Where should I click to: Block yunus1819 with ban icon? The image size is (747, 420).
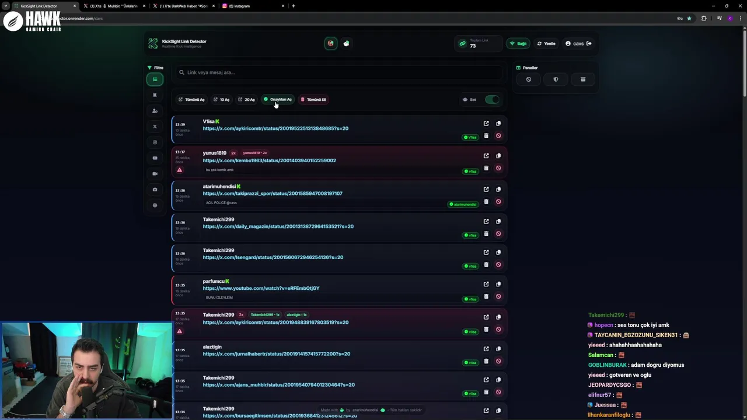pyautogui.click(x=498, y=168)
